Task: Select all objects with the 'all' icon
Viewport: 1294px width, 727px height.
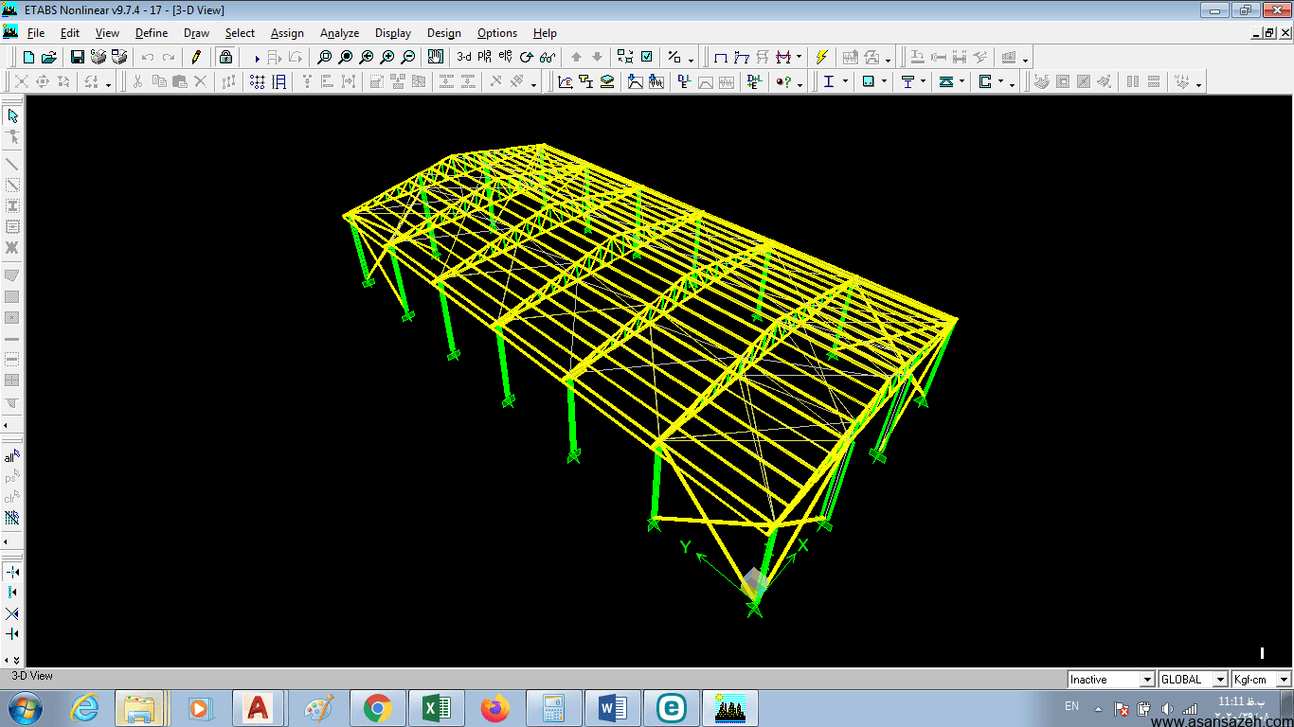Action: [x=12, y=456]
